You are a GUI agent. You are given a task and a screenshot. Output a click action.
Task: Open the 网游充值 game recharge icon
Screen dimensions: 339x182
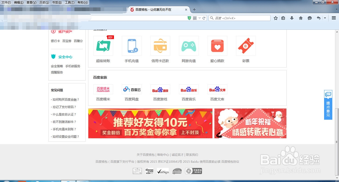[189, 46]
